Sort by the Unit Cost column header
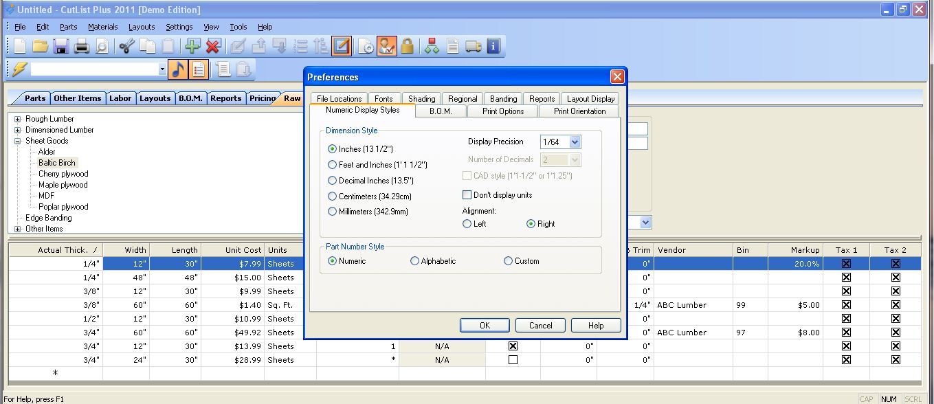 (x=232, y=250)
